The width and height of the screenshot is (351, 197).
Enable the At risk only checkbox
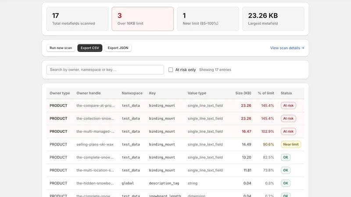[171, 70]
